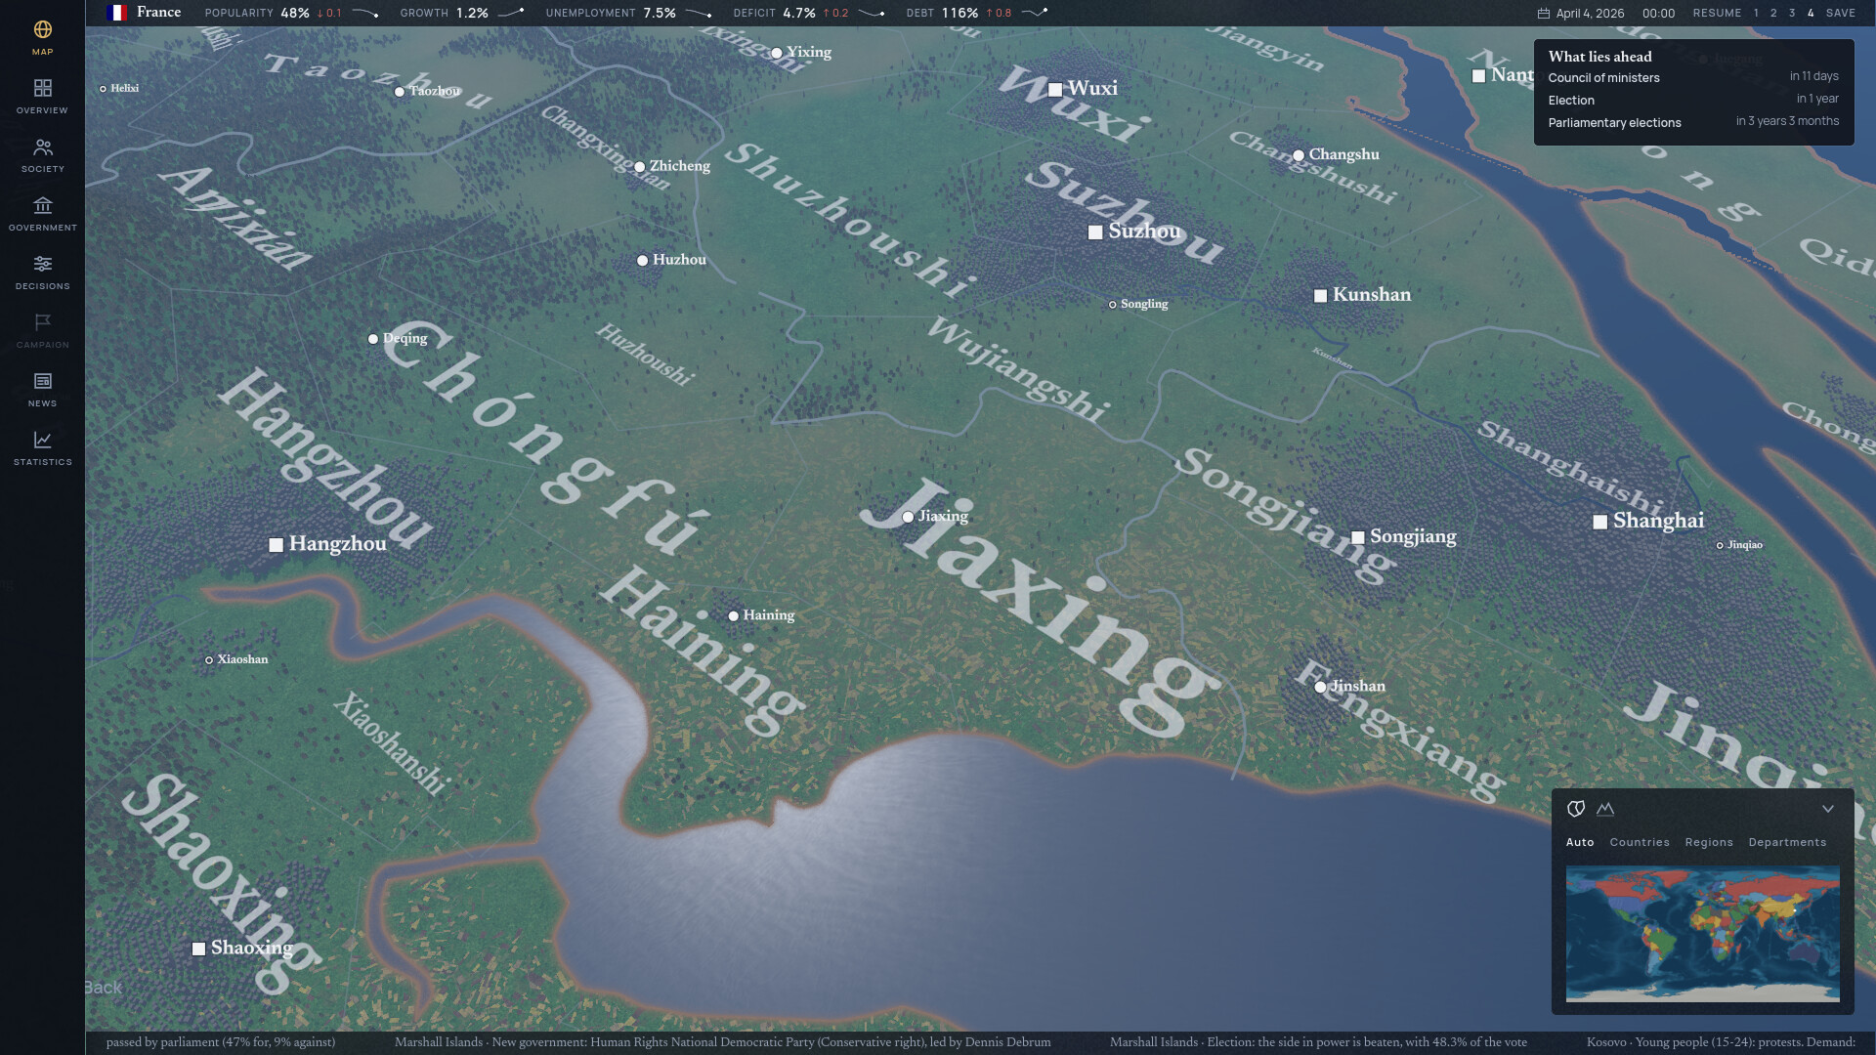This screenshot has width=1876, height=1055.
Task: Click the SAVE button
Action: [x=1840, y=14]
